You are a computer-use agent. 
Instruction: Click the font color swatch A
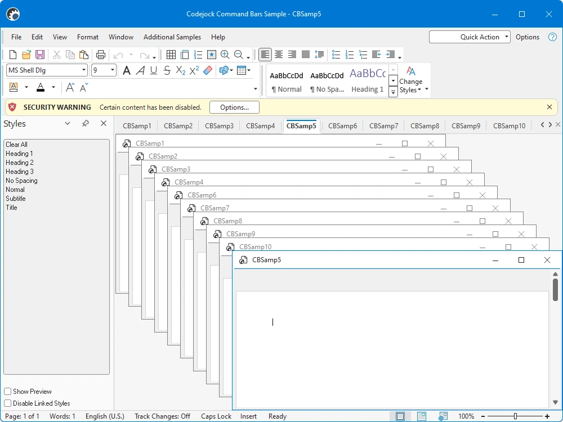[x=41, y=87]
